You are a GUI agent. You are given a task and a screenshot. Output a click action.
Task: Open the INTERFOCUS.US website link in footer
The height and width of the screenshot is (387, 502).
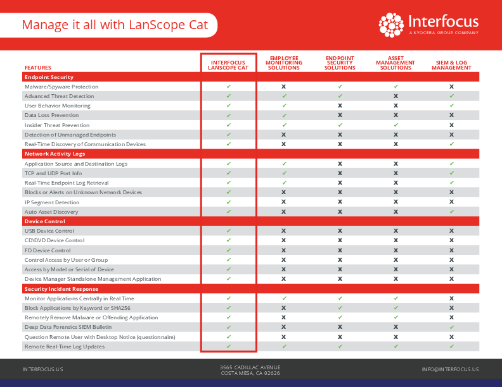coord(43,369)
